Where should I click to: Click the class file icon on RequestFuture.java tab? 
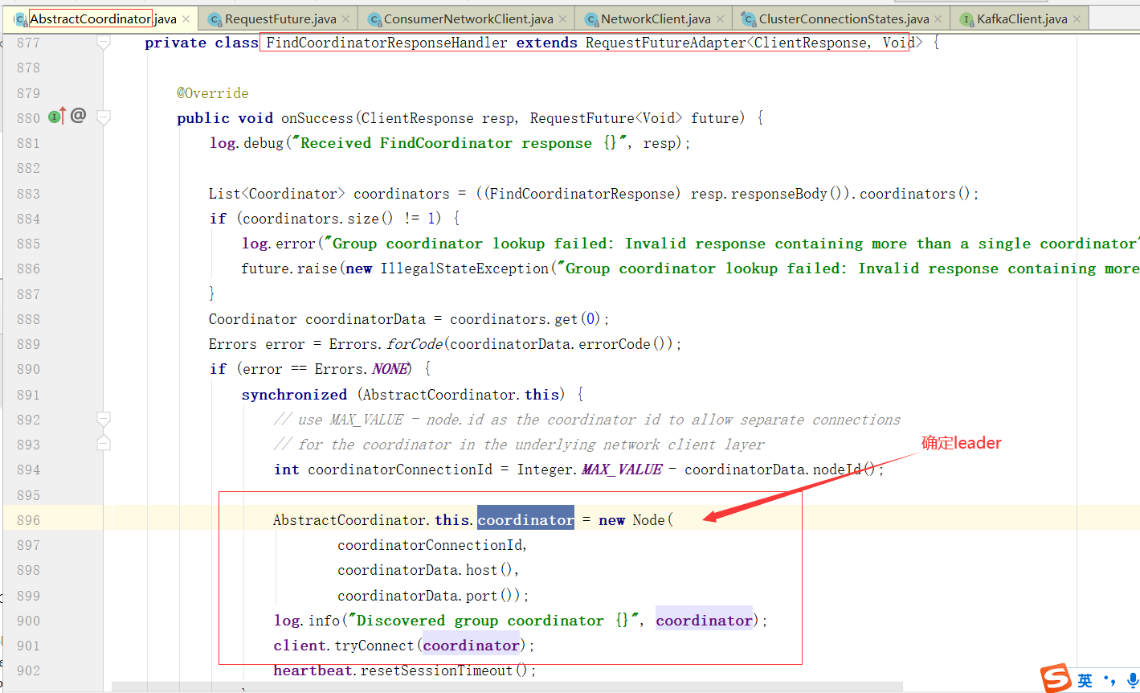[215, 19]
